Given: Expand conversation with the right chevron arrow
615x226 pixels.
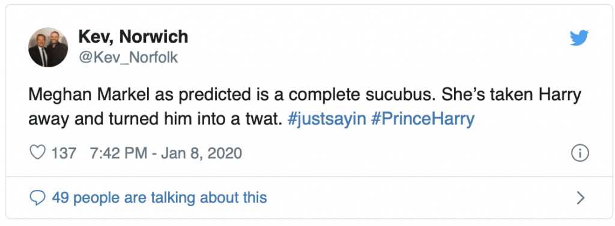Looking at the screenshot, I should (x=581, y=198).
